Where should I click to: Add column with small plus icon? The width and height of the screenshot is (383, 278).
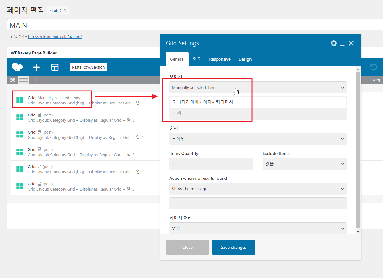[x=35, y=80]
